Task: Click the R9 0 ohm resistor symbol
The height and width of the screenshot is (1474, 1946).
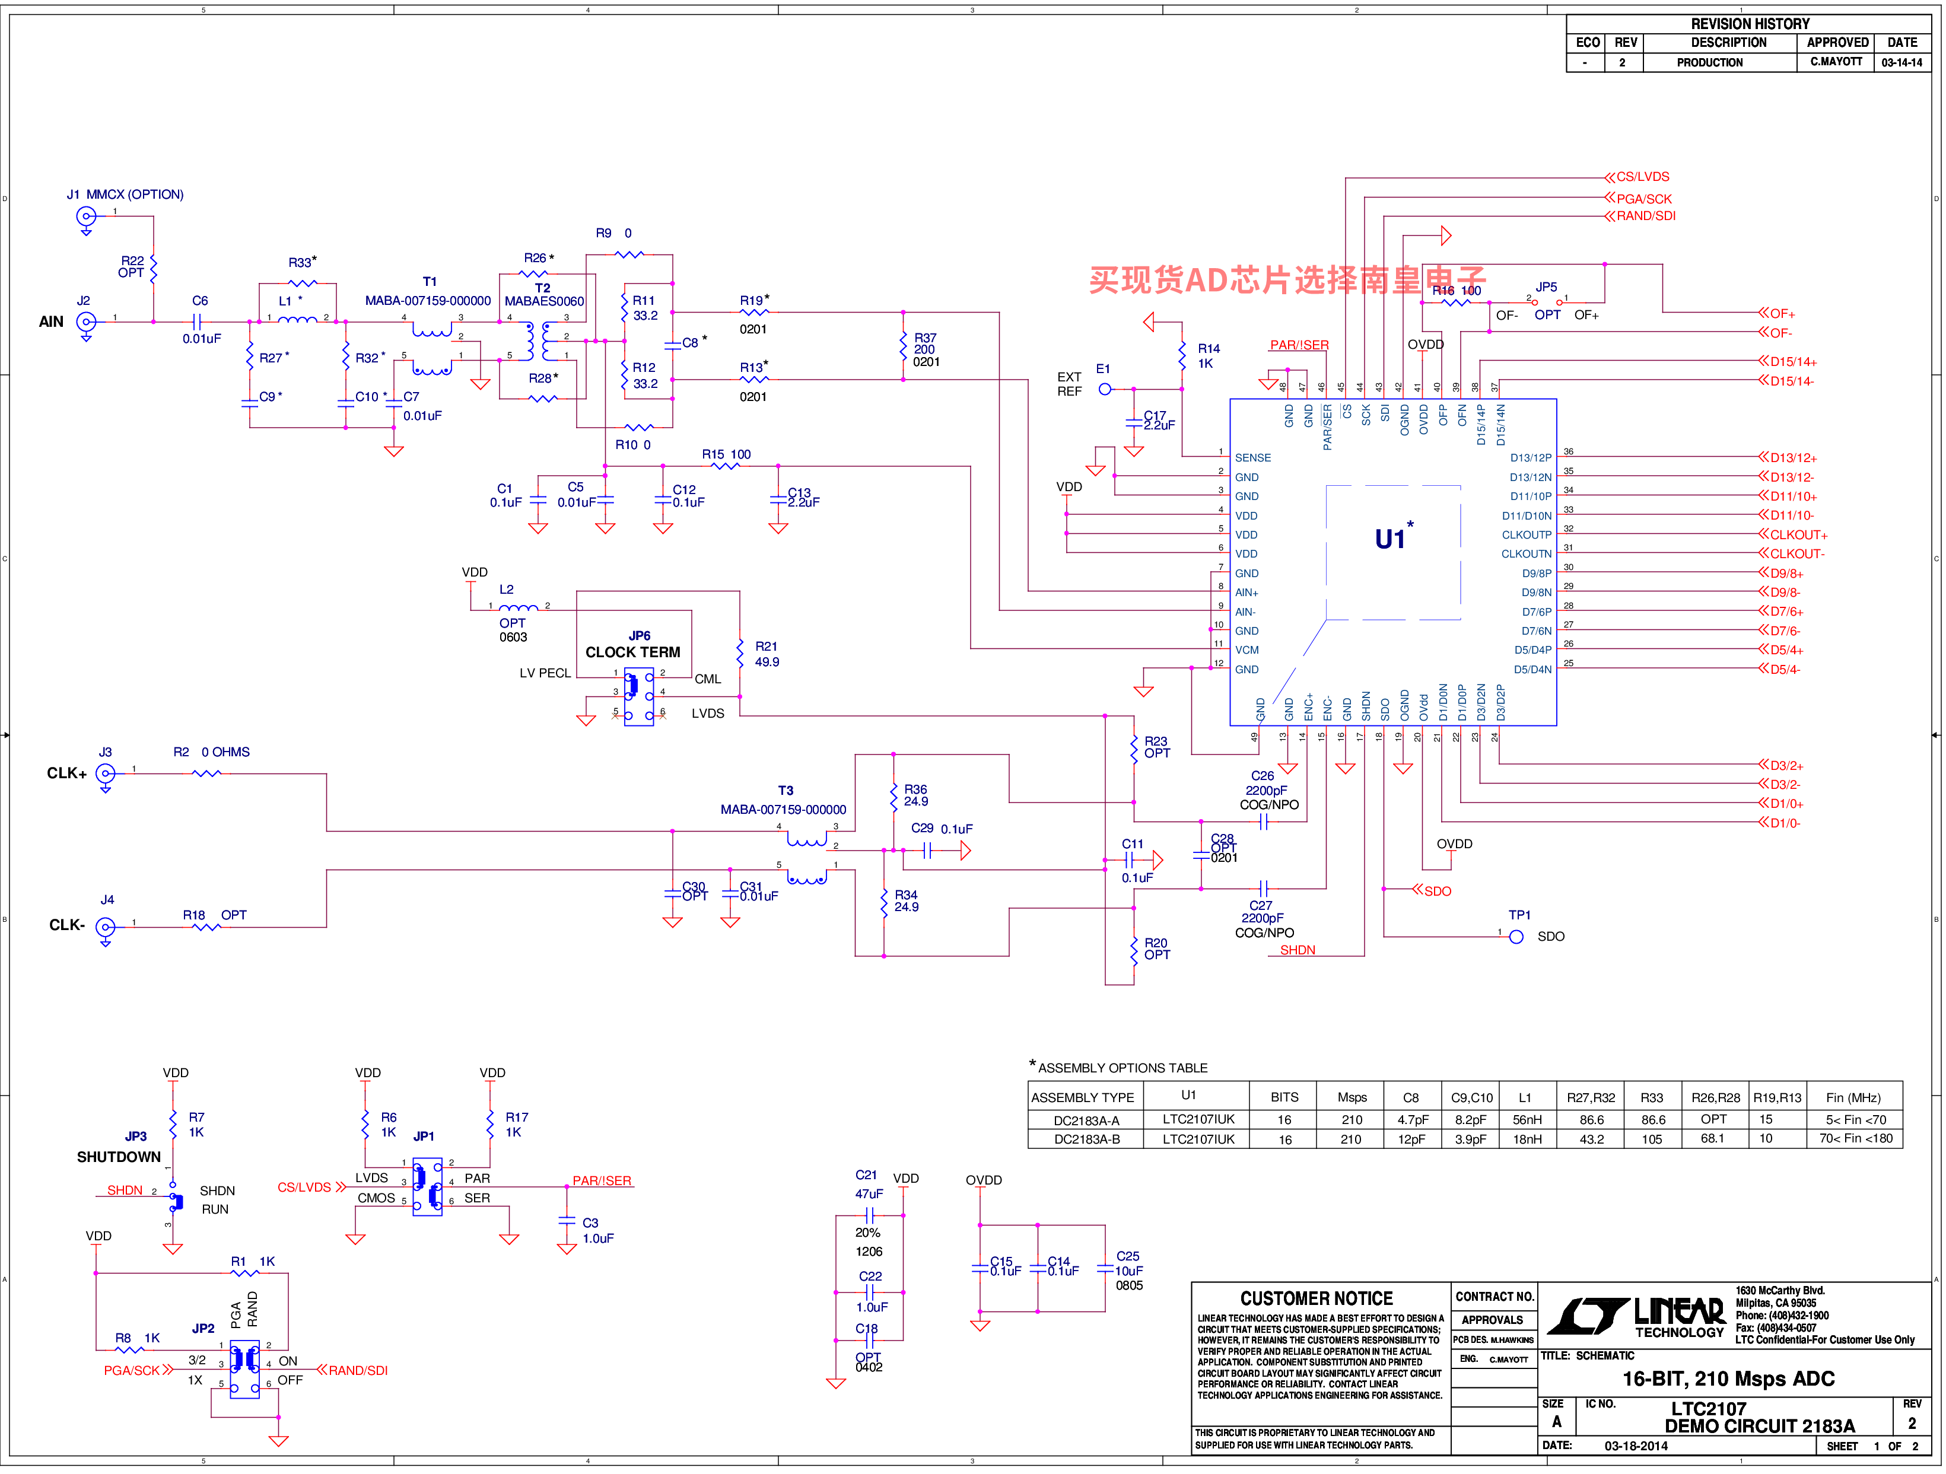Action: [x=630, y=255]
